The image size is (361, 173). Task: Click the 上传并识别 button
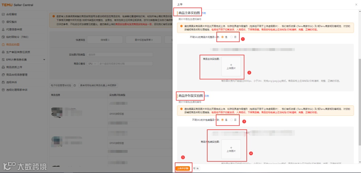pos(183,168)
